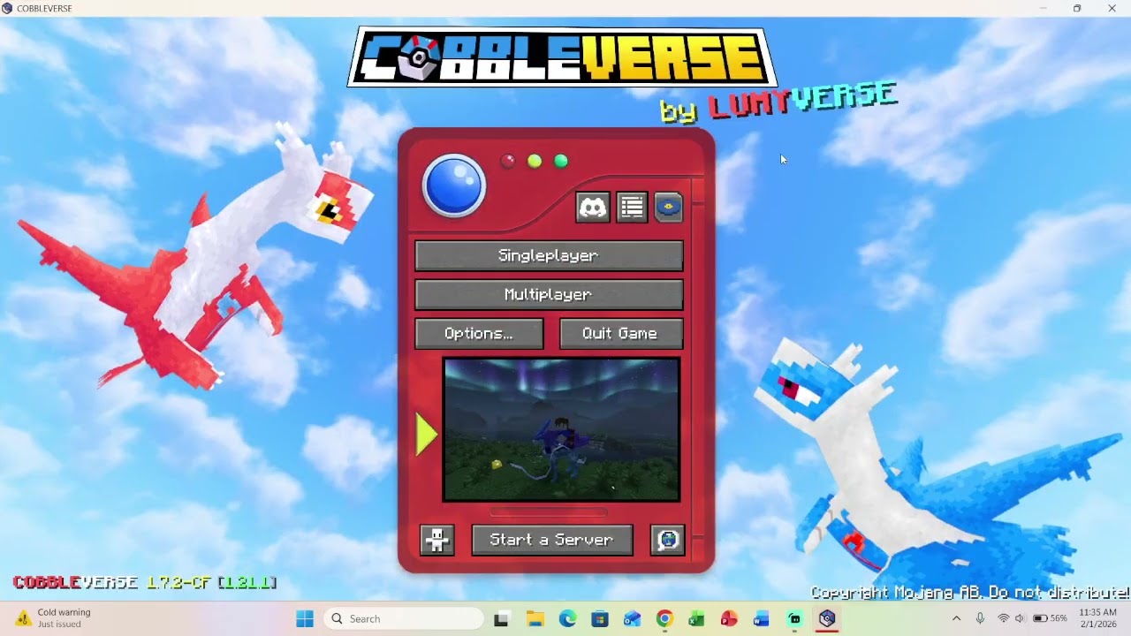This screenshot has width=1131, height=636.
Task: Click the blue disc icon button
Action: [669, 208]
